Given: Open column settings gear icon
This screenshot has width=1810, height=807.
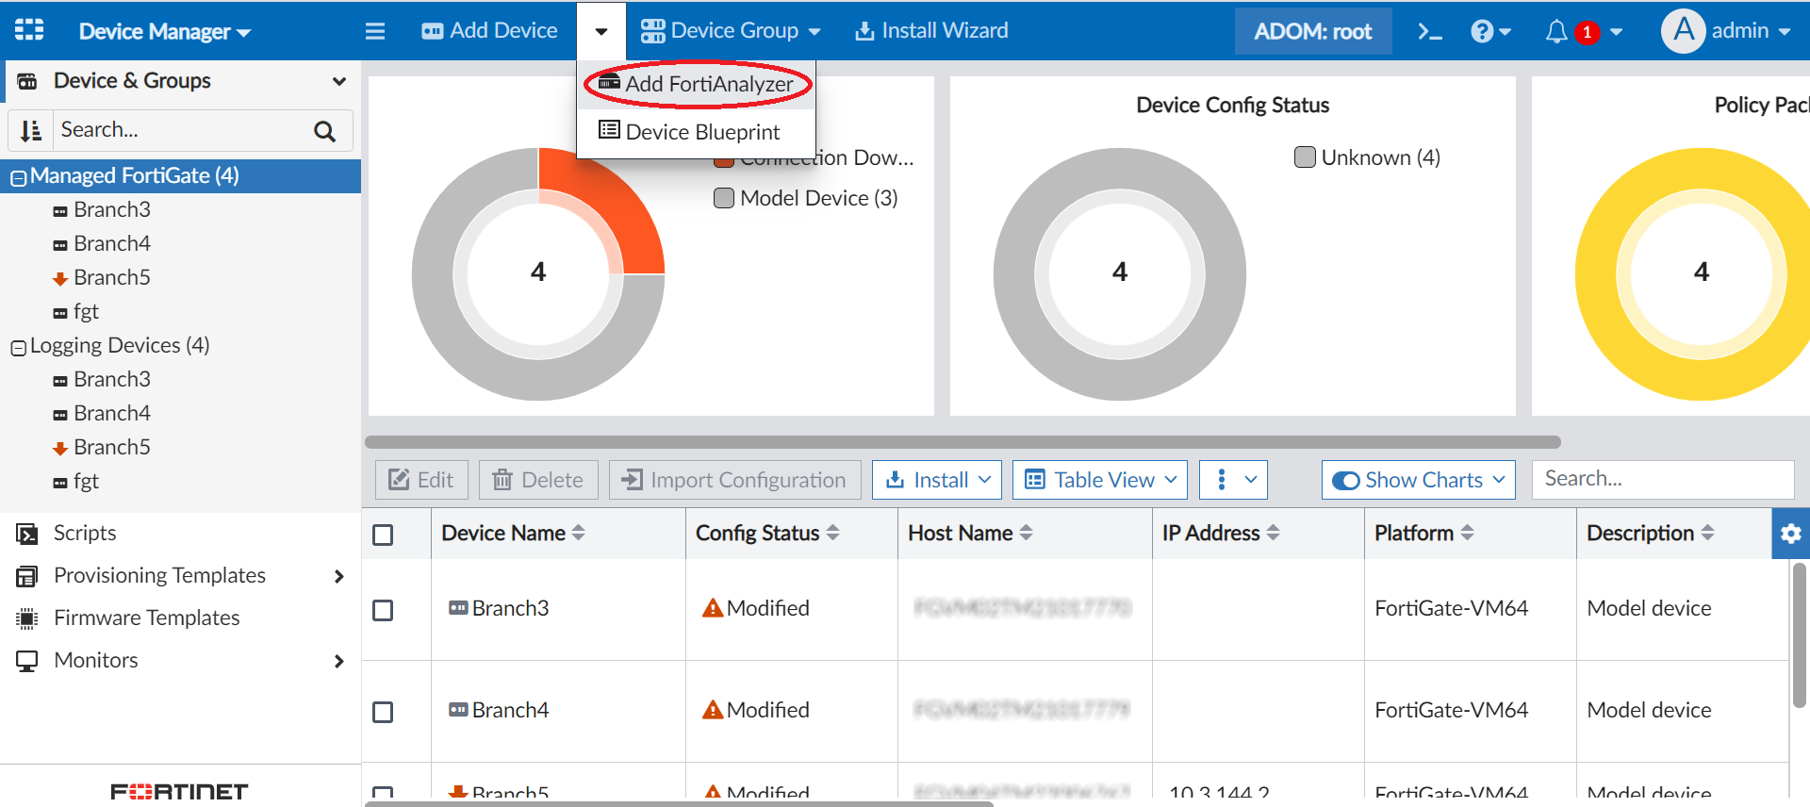Looking at the screenshot, I should point(1790,534).
